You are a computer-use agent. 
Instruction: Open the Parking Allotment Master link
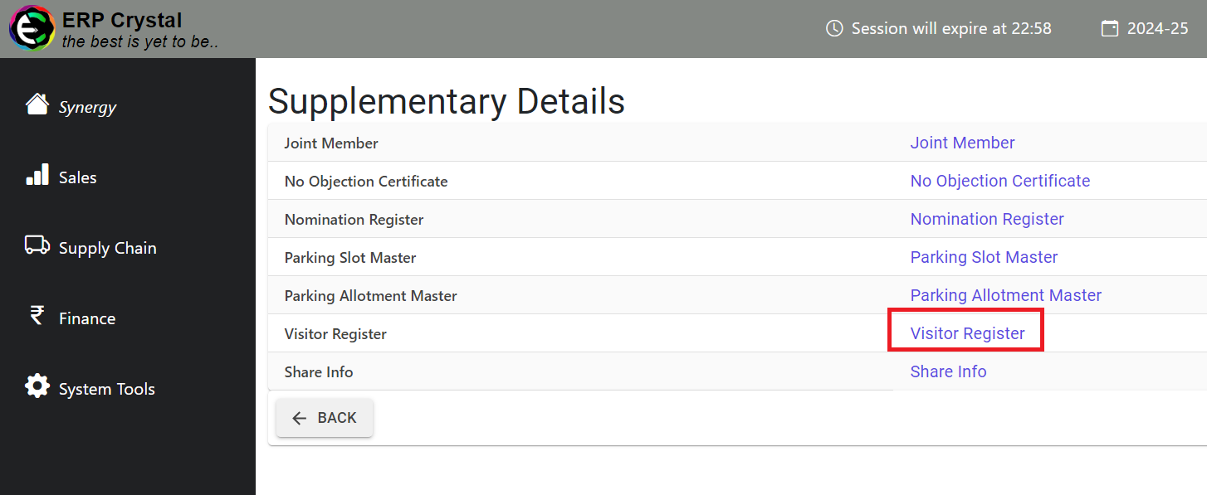pos(1005,295)
